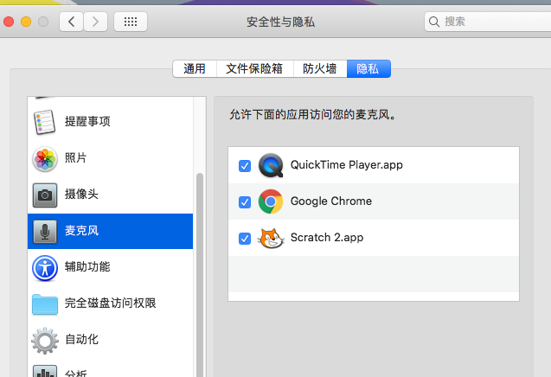Click the Camera icon in sidebar
Screen dimensions: 551x377
point(45,195)
